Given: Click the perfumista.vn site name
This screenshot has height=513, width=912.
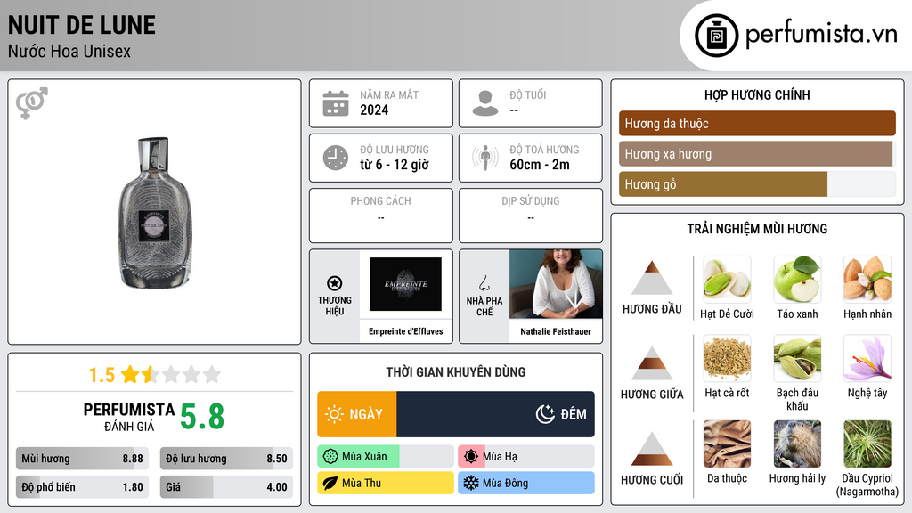Looking at the screenshot, I should coord(821,34).
